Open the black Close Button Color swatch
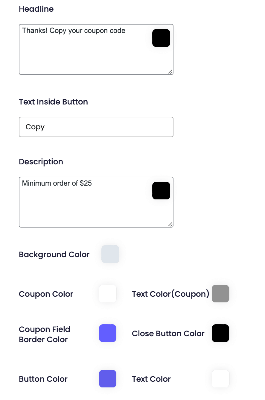The width and height of the screenshot is (265, 400). coord(220,333)
